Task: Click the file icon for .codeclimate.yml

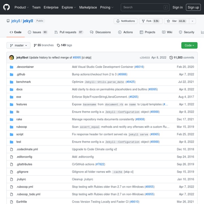Action: [x=12, y=149]
